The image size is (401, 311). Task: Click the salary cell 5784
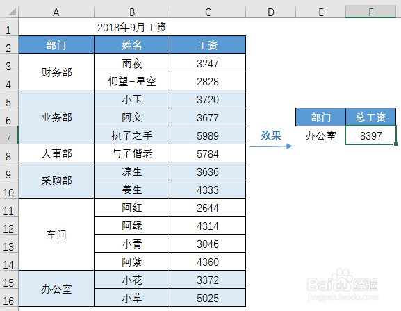(208, 153)
